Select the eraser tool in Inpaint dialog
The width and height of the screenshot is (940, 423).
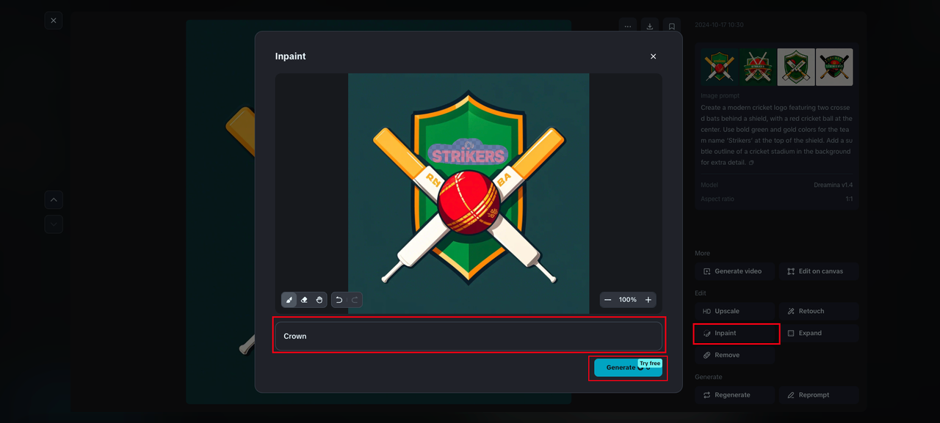point(305,300)
